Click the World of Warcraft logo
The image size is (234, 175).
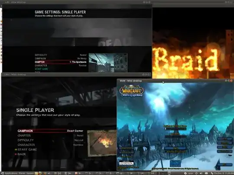131,91
